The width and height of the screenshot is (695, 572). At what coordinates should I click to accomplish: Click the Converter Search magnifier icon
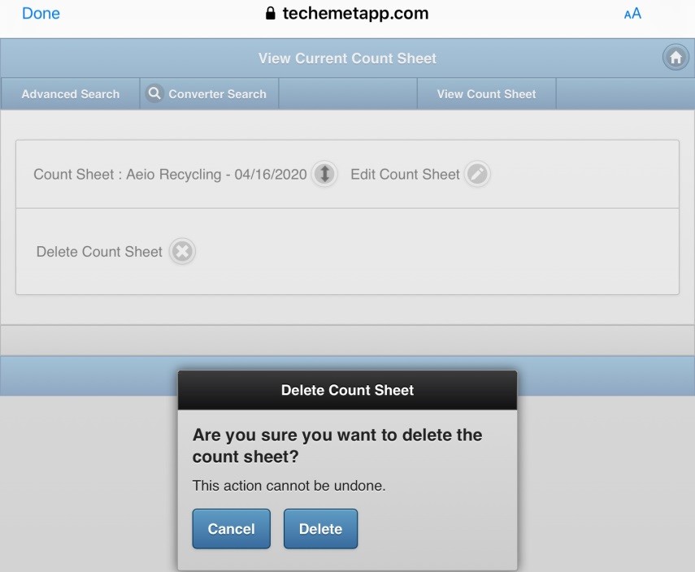point(154,93)
